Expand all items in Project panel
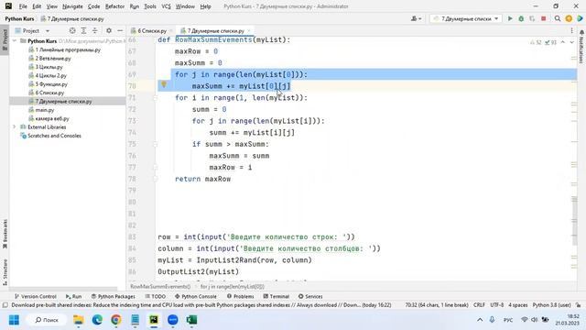This screenshot has width=586, height=330. 83,30
